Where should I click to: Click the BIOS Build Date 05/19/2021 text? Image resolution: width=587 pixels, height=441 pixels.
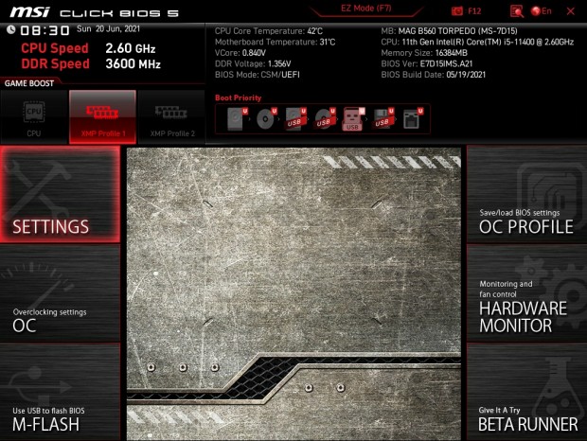[x=433, y=75]
